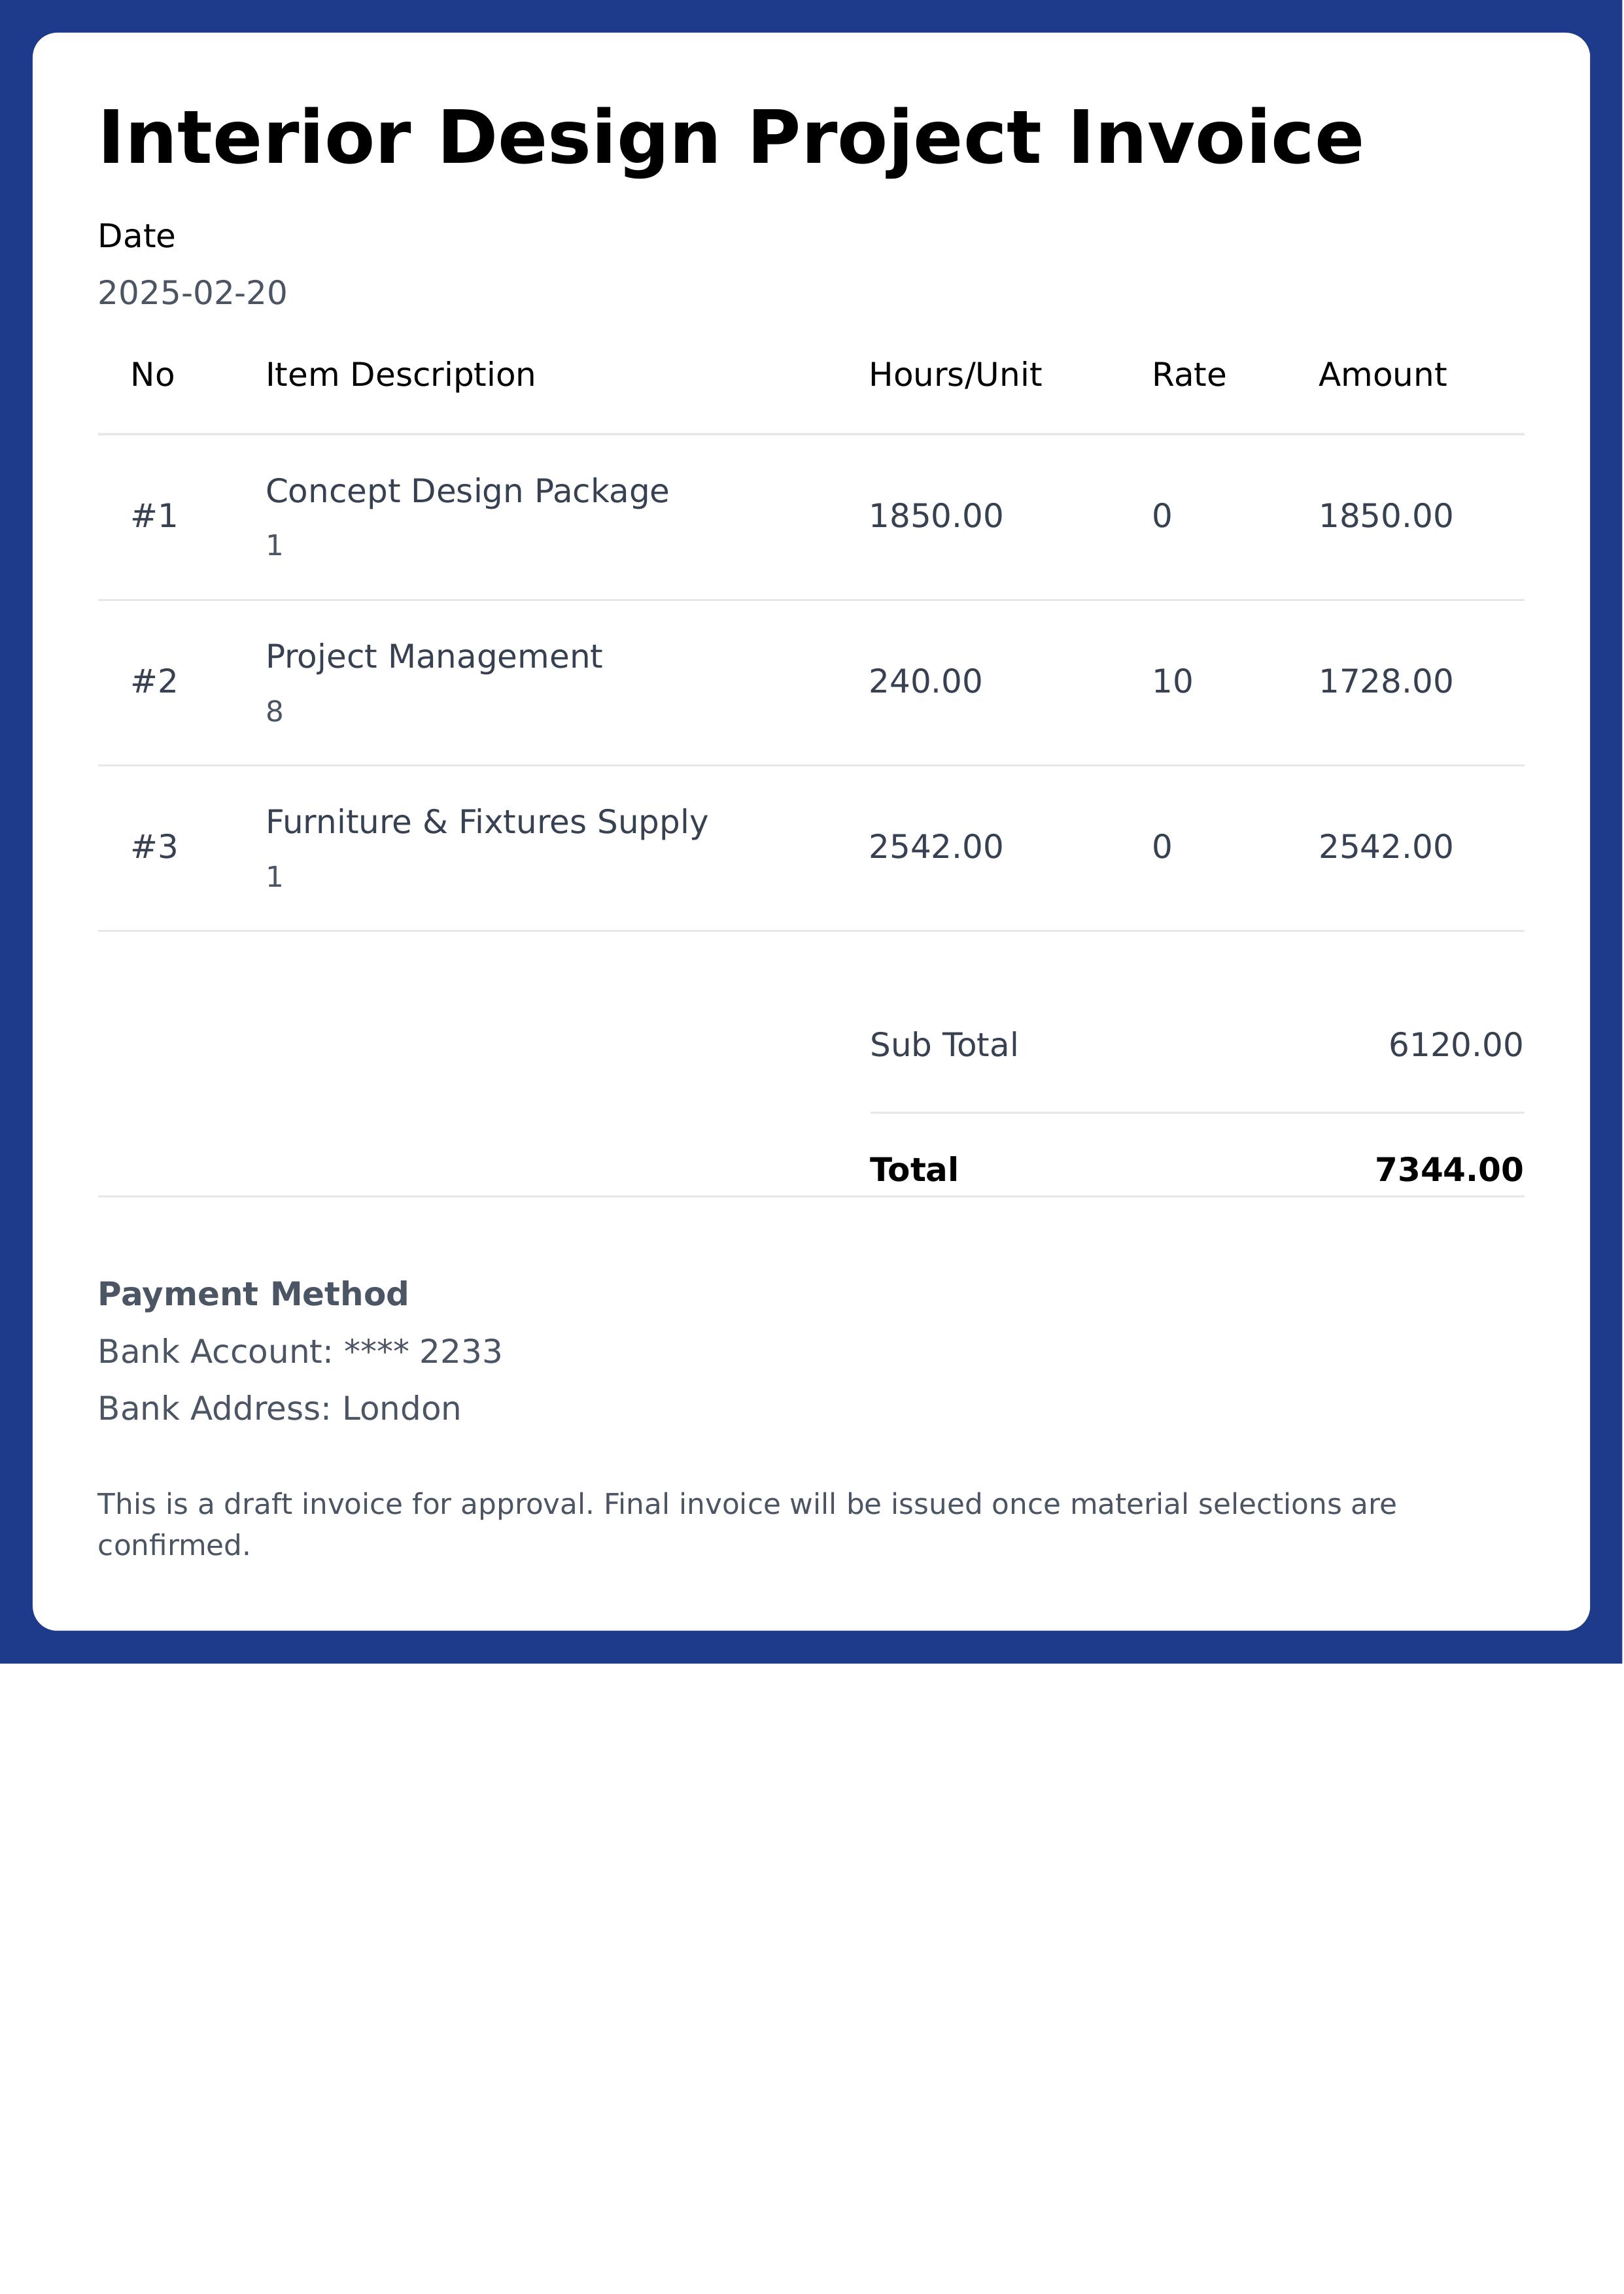The height and width of the screenshot is (2294, 1624).
Task: Select the Concept Design Package item
Action: [x=467, y=491]
